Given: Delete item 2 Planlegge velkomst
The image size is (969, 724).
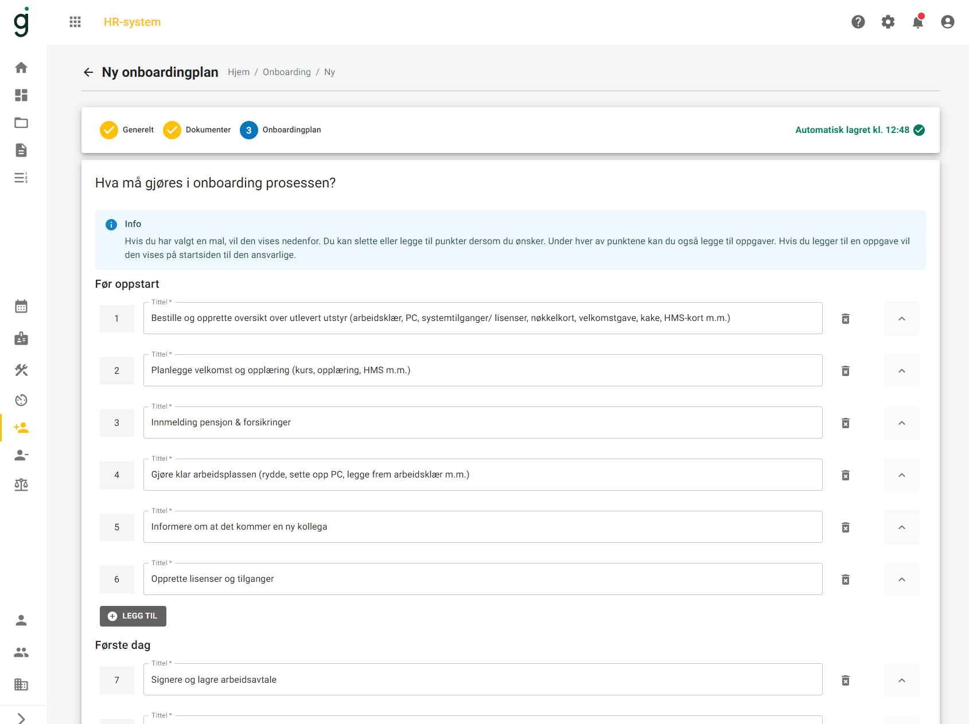Looking at the screenshot, I should (846, 371).
